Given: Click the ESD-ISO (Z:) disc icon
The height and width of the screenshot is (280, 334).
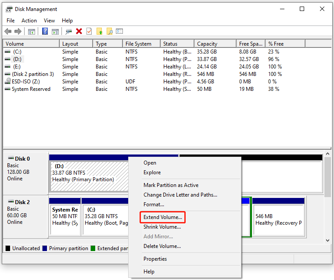Looking at the screenshot, I should 8,81.
